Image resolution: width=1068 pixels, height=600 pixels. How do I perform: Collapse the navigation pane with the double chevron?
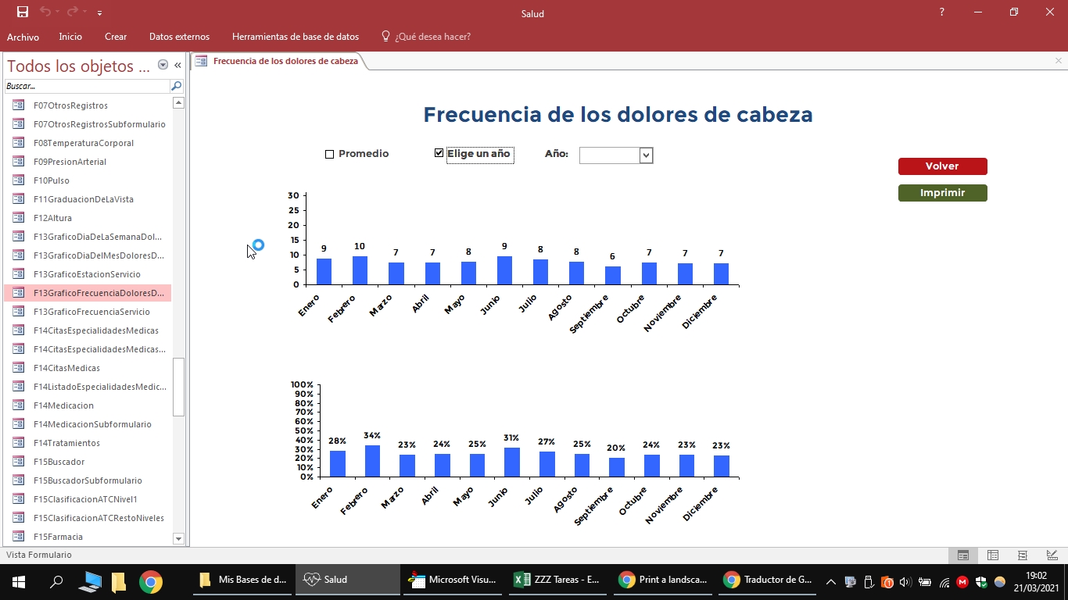(177, 66)
